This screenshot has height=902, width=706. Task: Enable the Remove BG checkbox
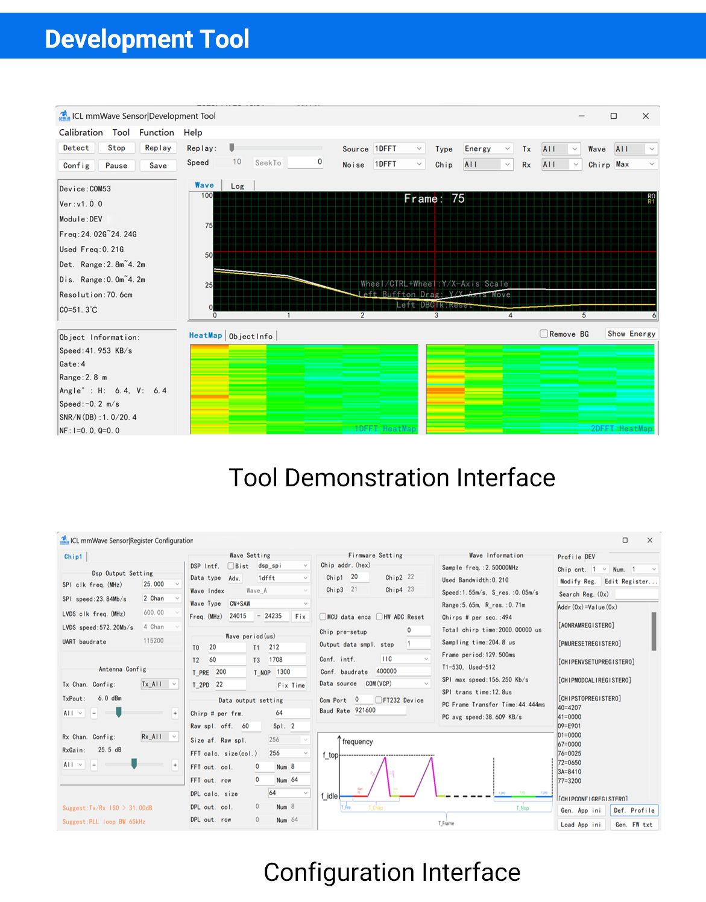[544, 334]
